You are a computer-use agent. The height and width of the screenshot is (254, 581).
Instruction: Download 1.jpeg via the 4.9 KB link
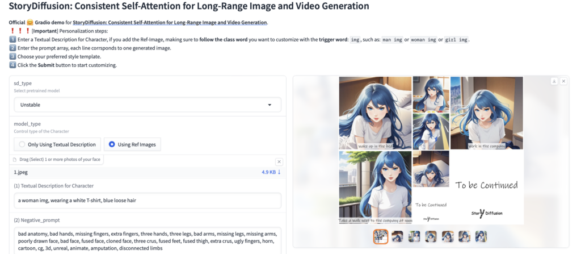click(271, 172)
